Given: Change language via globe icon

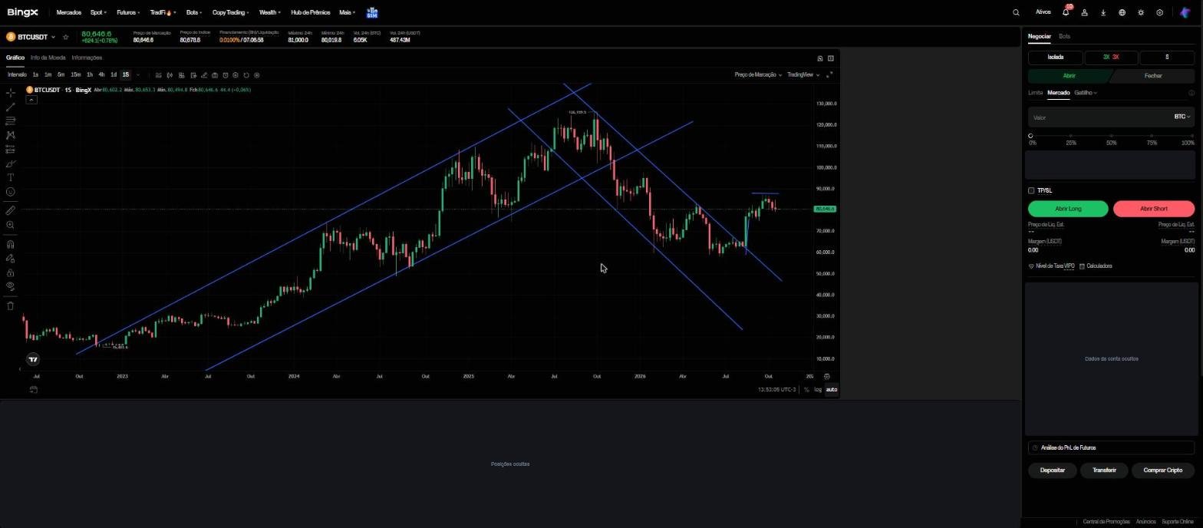Looking at the screenshot, I should coord(1122,12).
